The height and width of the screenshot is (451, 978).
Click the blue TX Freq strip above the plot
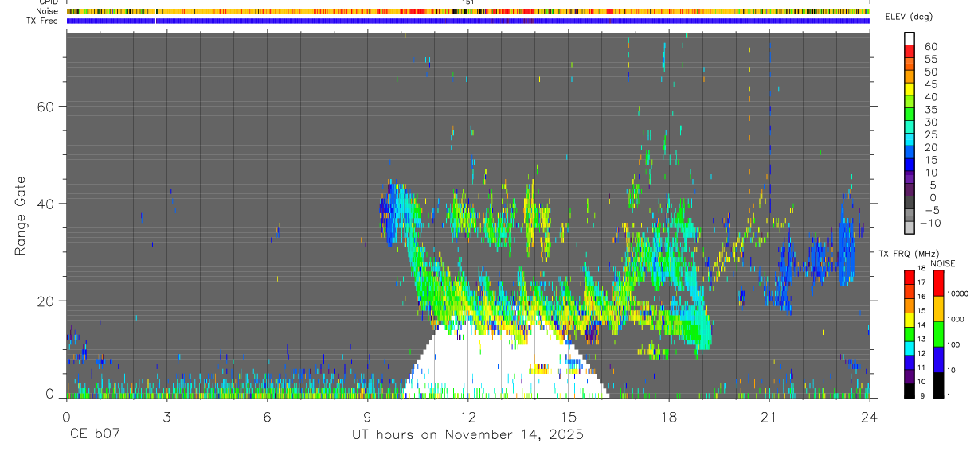467,21
